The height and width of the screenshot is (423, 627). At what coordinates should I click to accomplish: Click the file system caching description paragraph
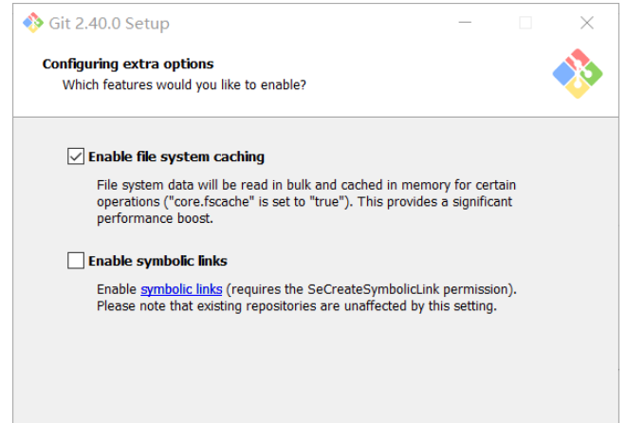(305, 201)
